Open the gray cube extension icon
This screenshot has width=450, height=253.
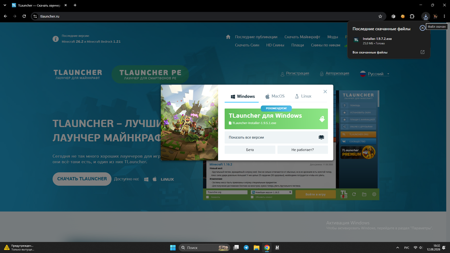[x=393, y=16]
